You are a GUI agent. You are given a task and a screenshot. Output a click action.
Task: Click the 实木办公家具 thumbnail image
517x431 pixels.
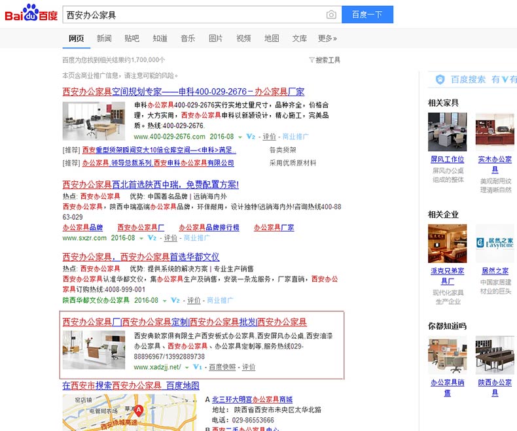pos(495,132)
